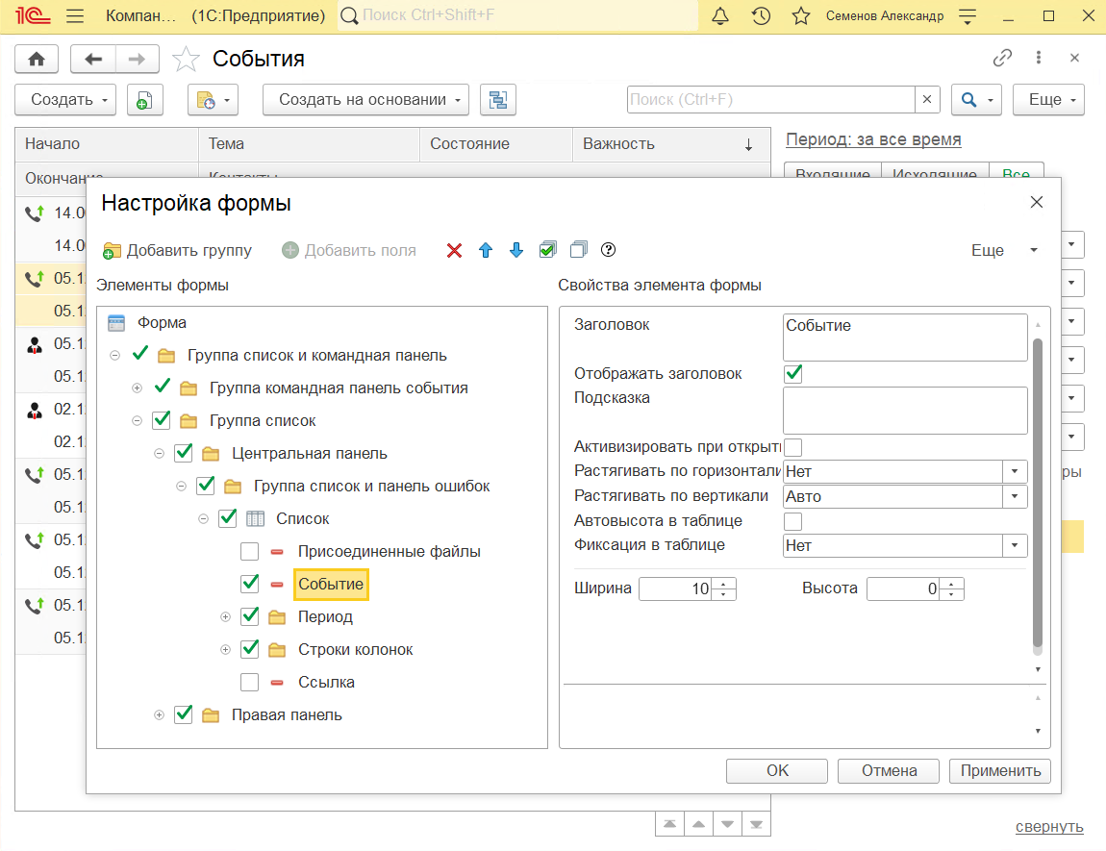
Task: Uncheck Строки колонок checkbox
Action: coord(250,649)
